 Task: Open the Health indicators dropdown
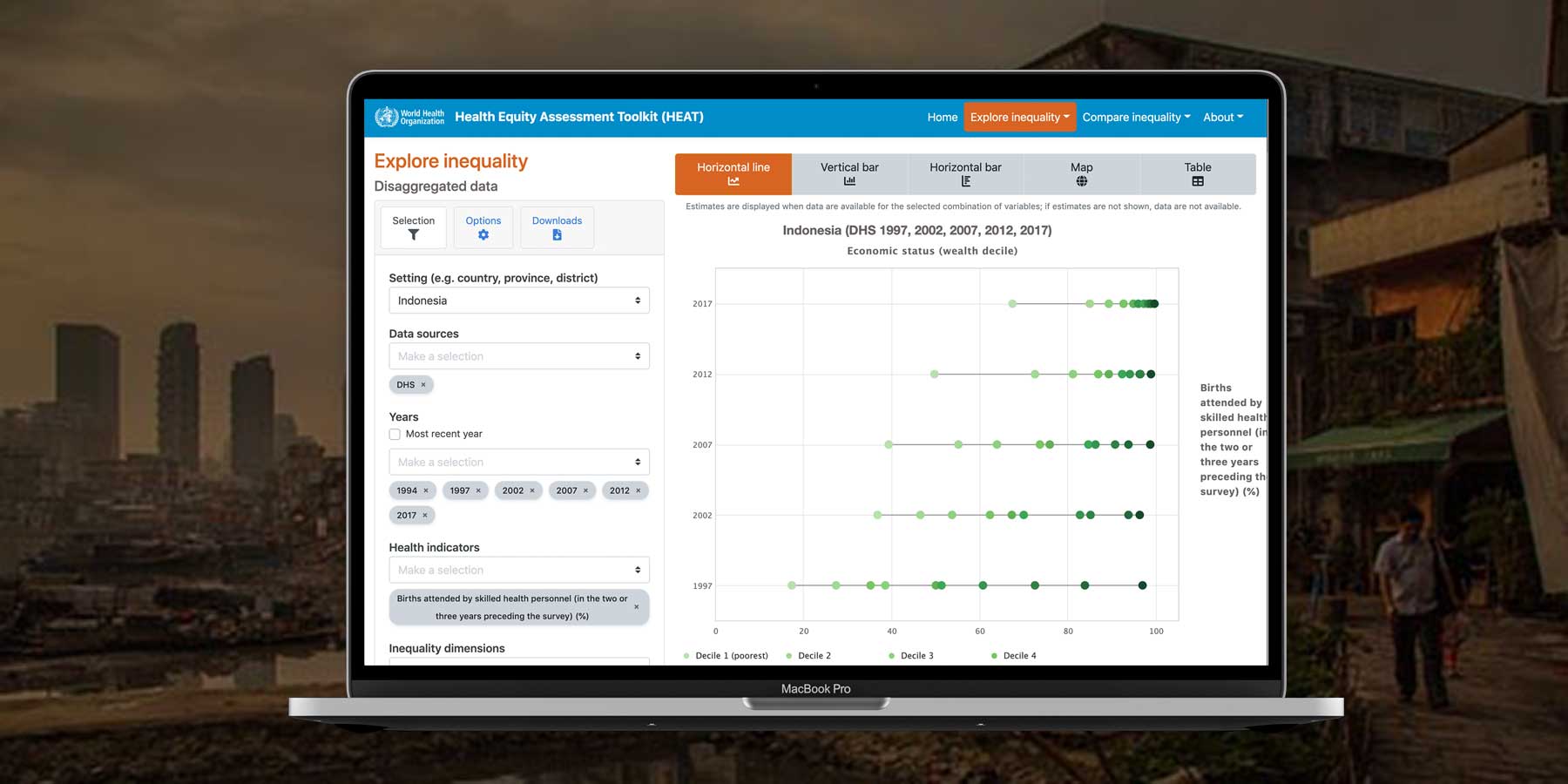[x=518, y=570]
